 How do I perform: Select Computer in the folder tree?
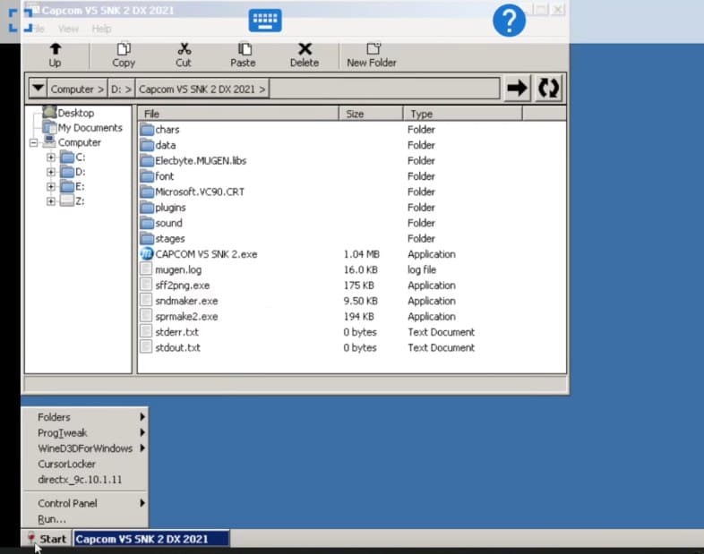click(79, 142)
